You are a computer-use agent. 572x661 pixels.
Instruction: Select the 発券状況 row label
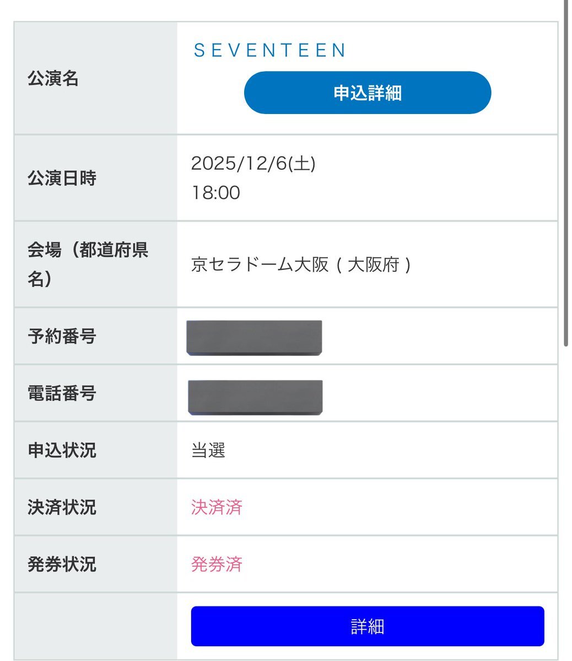(x=62, y=565)
